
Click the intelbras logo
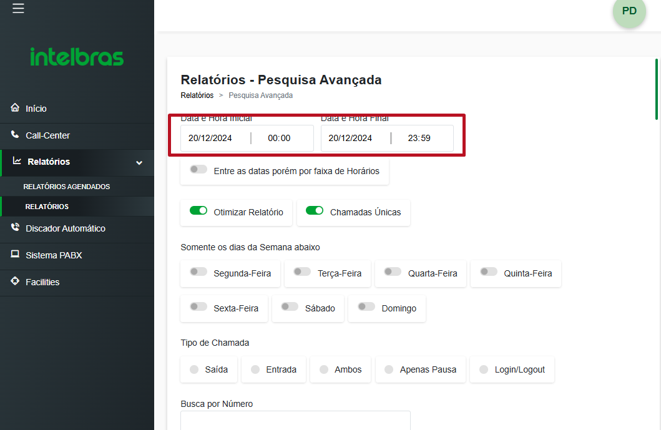[x=77, y=57]
